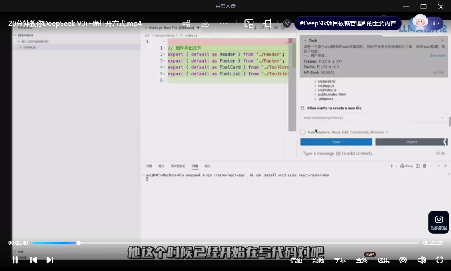Open the 倍速 playback speed menu

click(x=296, y=260)
